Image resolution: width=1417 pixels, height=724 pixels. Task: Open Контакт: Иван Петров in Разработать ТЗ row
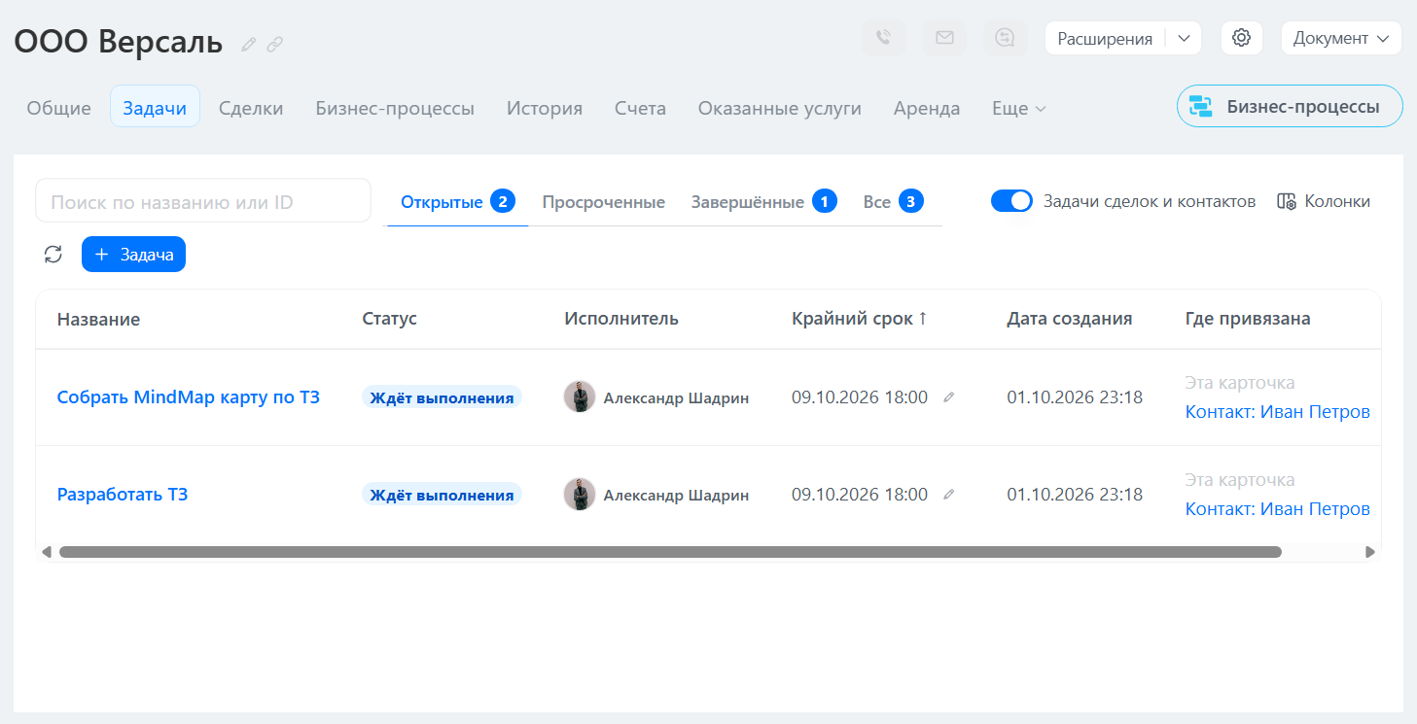1277,508
